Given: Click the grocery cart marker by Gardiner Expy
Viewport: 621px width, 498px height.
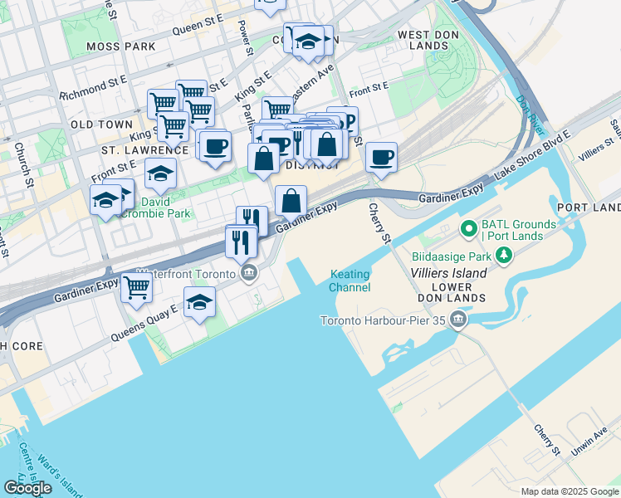Looking at the screenshot, I should click(137, 288).
